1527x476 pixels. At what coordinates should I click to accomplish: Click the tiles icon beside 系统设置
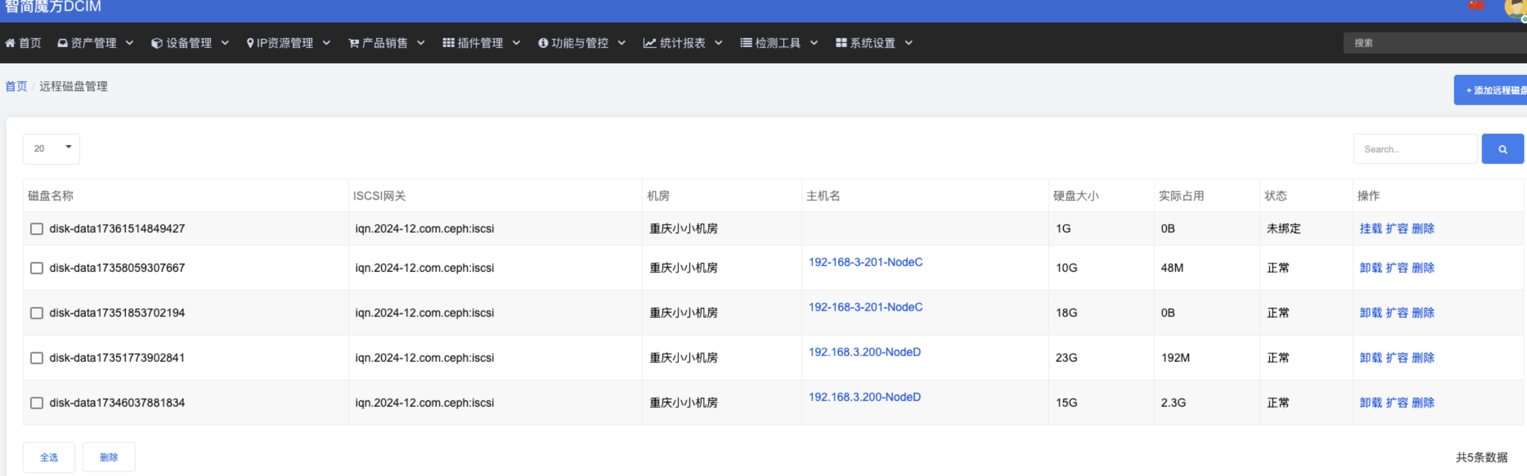tap(841, 43)
